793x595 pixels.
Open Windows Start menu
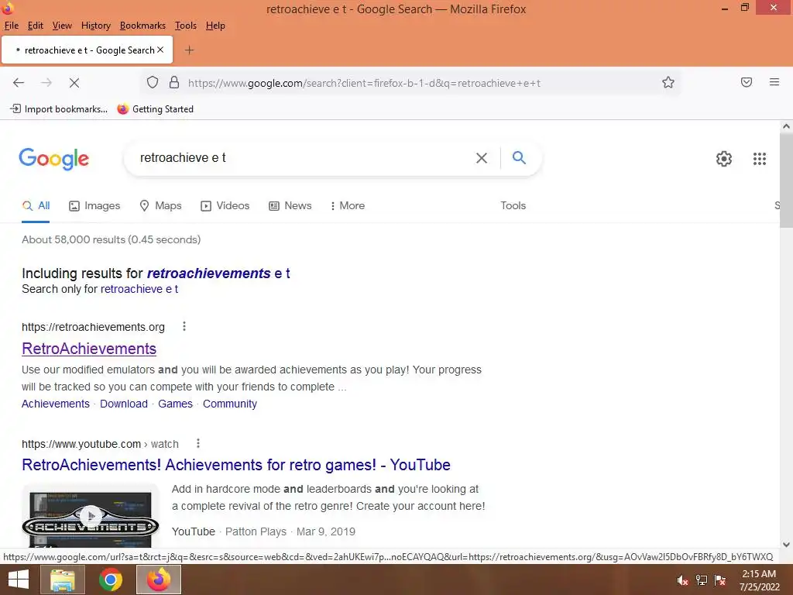pyautogui.click(x=19, y=580)
